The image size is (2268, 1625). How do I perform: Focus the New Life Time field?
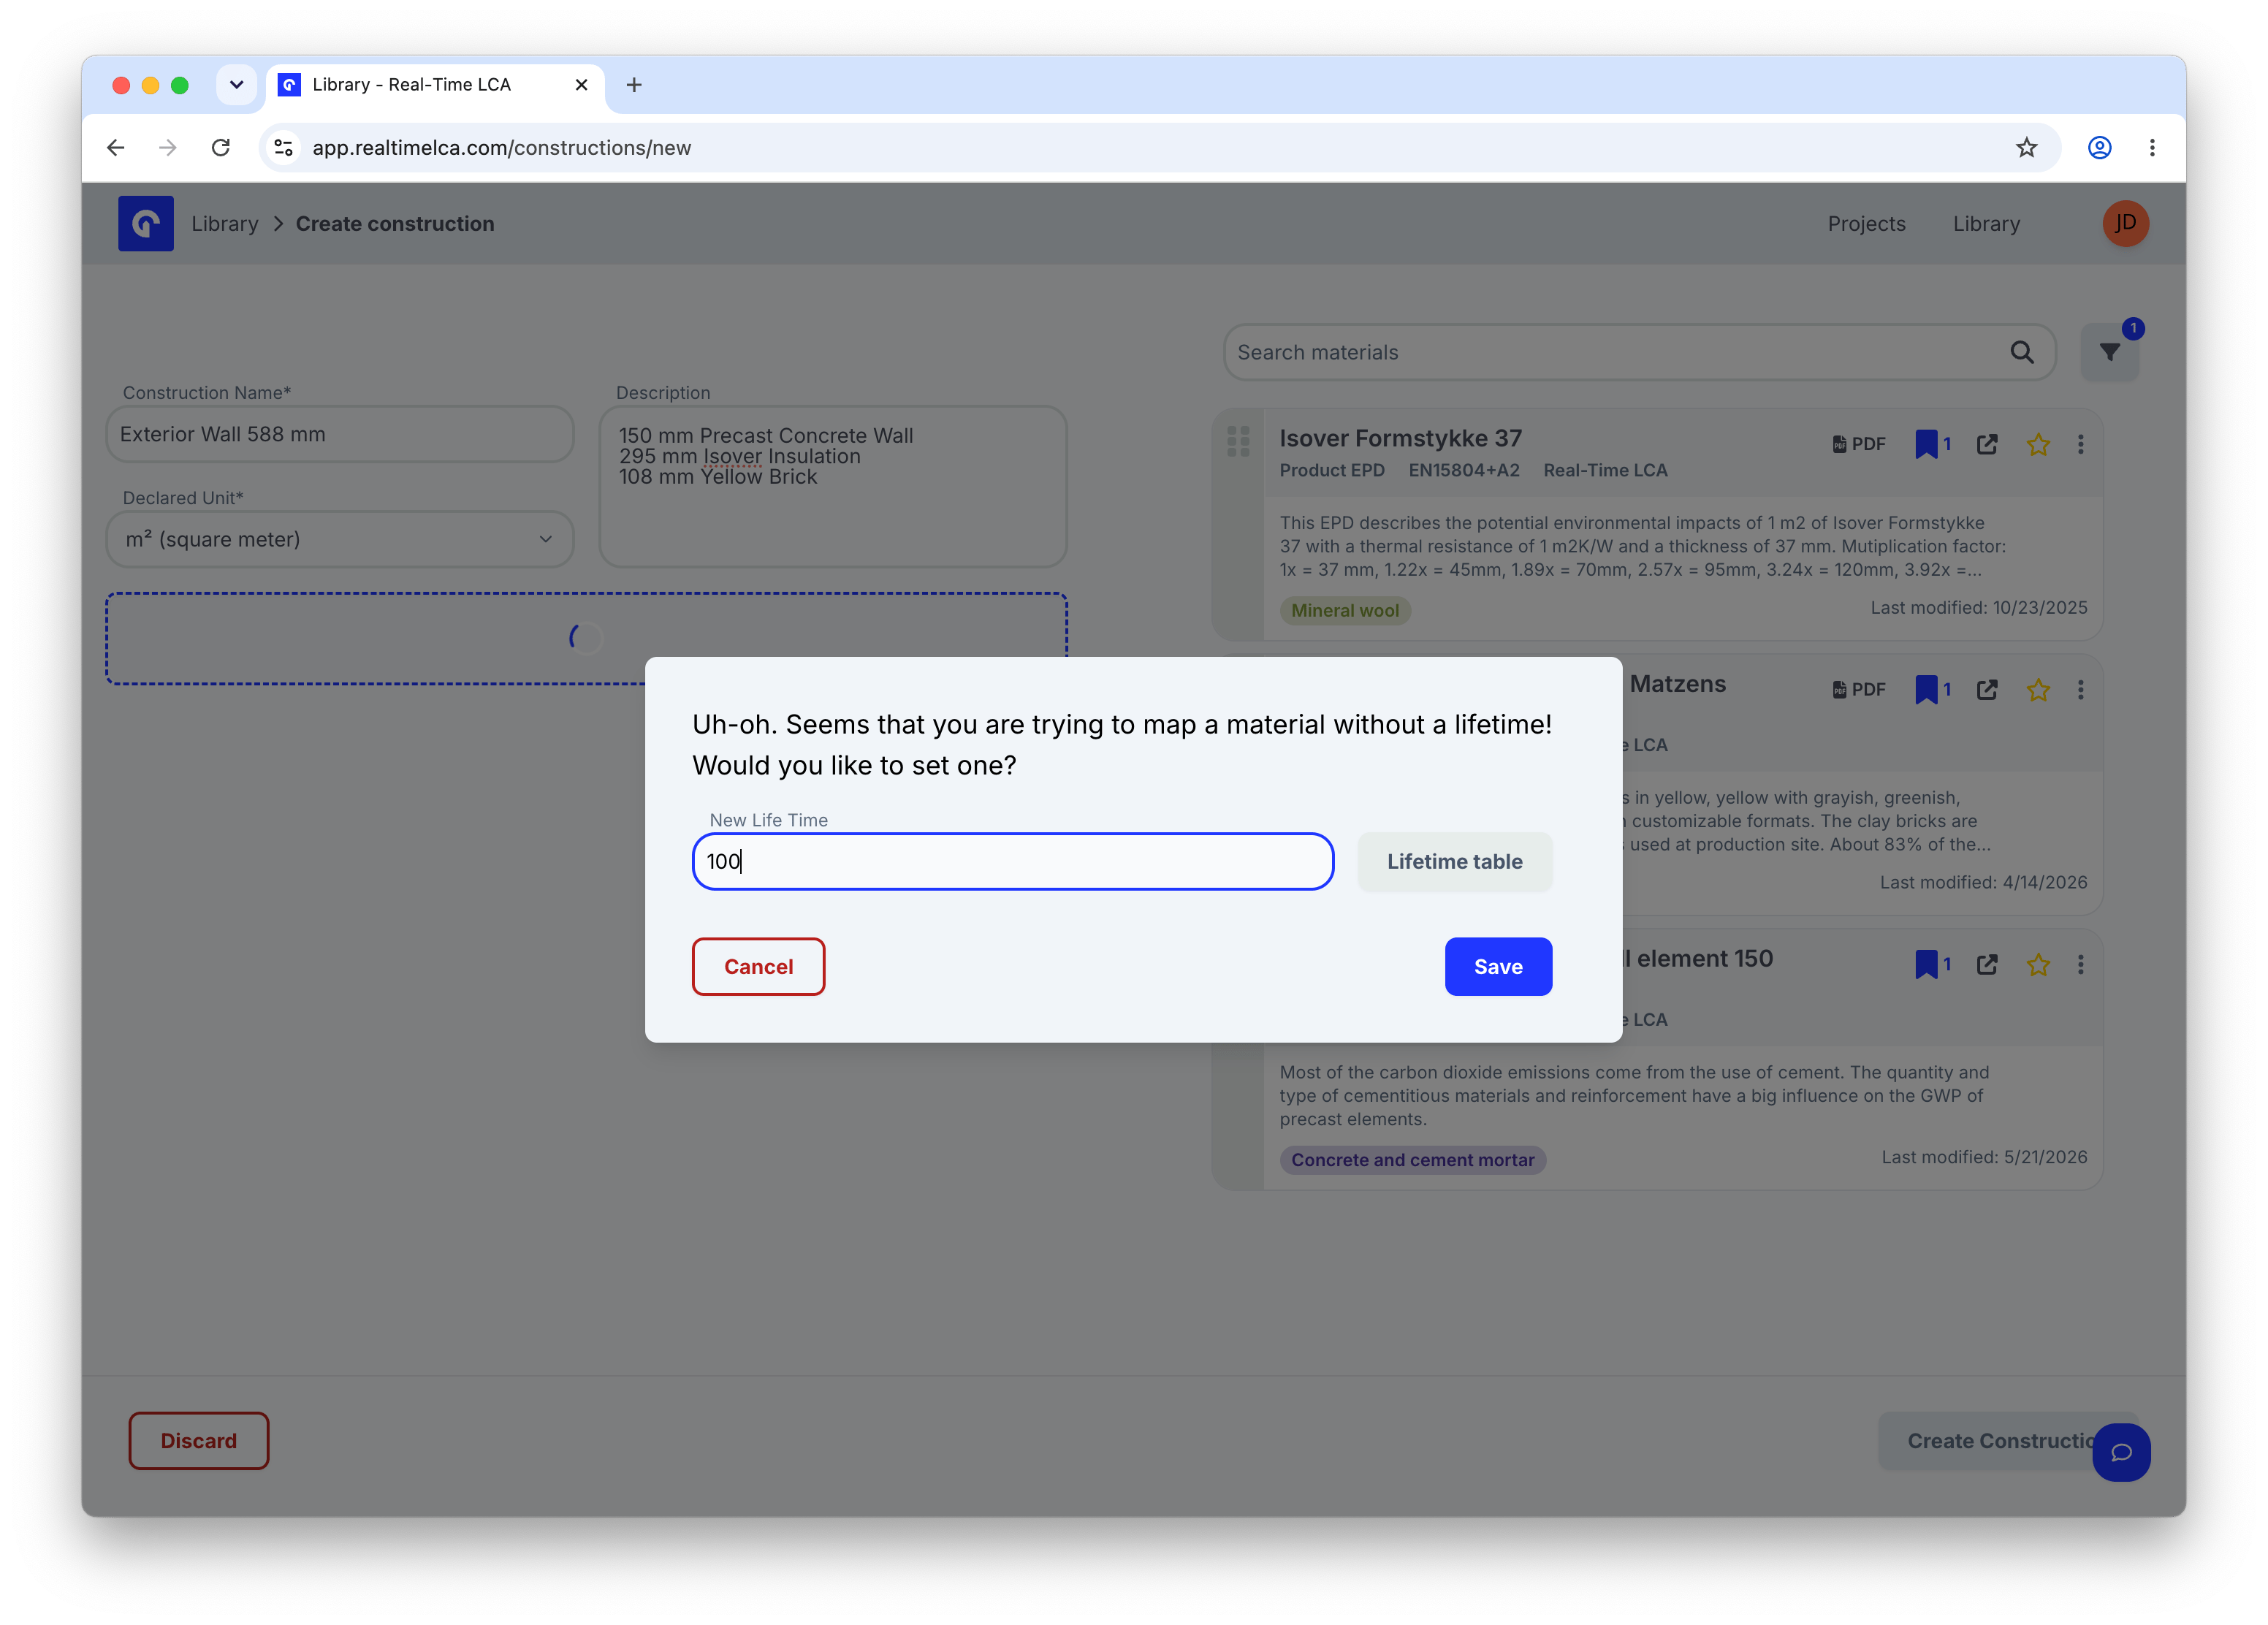(1012, 861)
